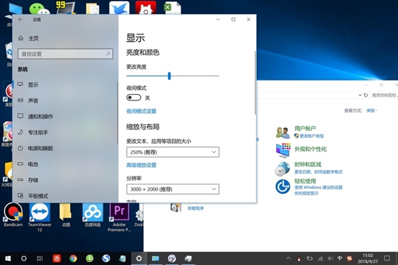Open the 夜间模式设置 link

pos(141,111)
